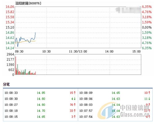The width and height of the screenshot is (154, 124).
Task: Click the 11:30/13:00 time axis label
Action: tap(78, 52)
